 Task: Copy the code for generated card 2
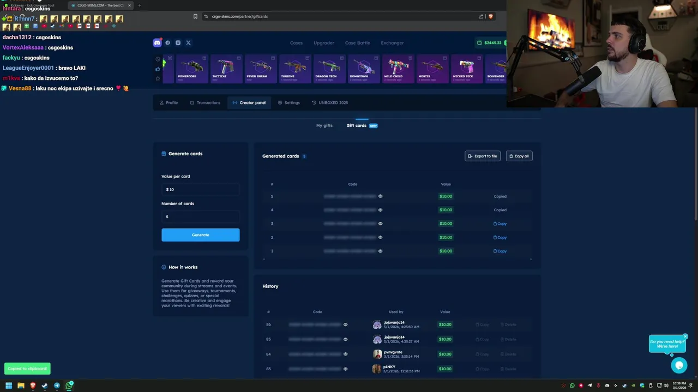click(500, 237)
